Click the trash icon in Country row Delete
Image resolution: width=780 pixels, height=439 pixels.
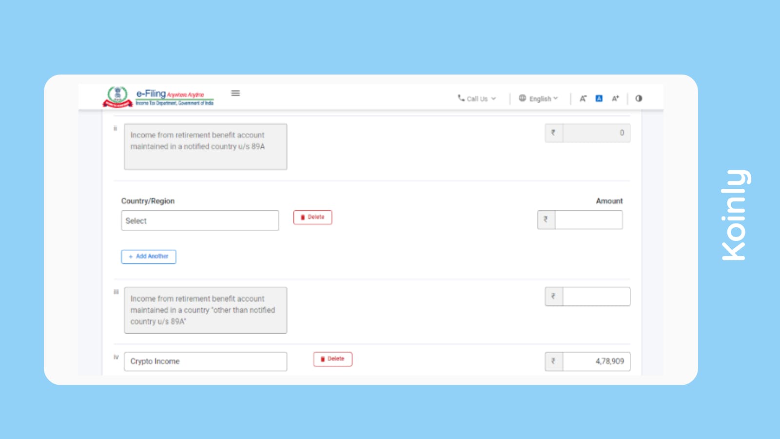(x=303, y=217)
